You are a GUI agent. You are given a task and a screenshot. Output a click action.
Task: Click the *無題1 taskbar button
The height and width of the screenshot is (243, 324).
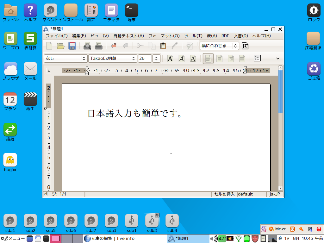[188, 239]
